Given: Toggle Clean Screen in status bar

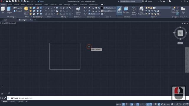Looking at the screenshot, I should pos(184,104).
